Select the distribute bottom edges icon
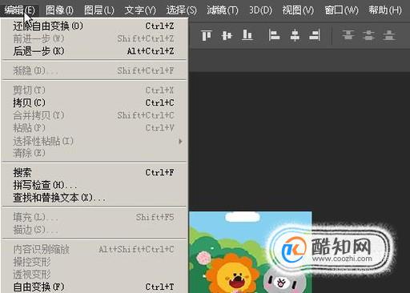The image size is (410, 293). [x=389, y=35]
